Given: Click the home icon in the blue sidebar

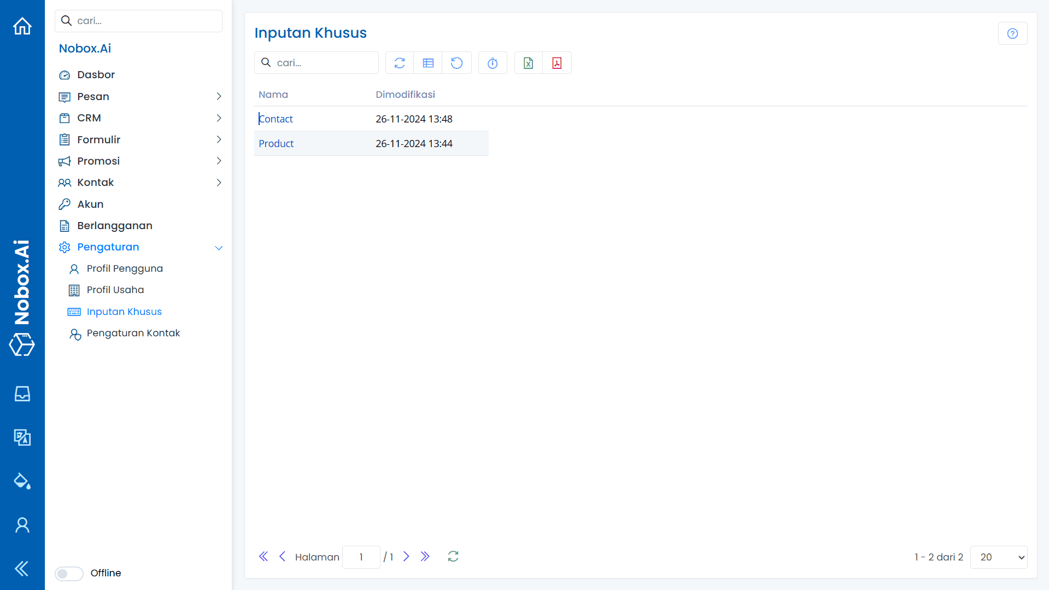Looking at the screenshot, I should [22, 26].
